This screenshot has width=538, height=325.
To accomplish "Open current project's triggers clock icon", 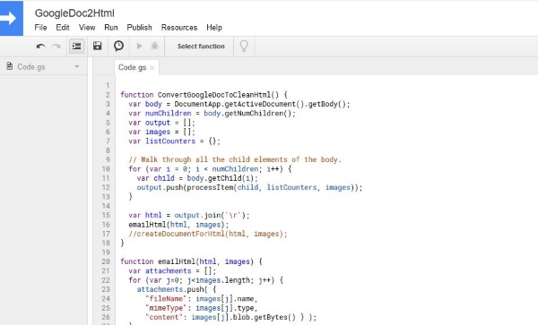I will [x=118, y=46].
